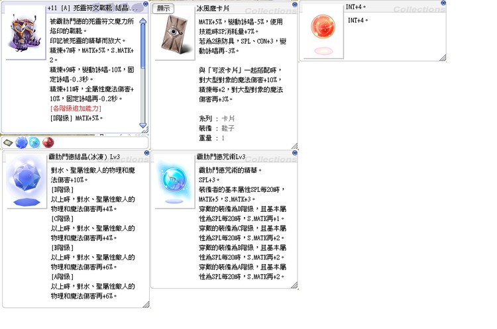The image size is (497, 329).
Task: Close the INT+4 window
Action: point(443,3)
